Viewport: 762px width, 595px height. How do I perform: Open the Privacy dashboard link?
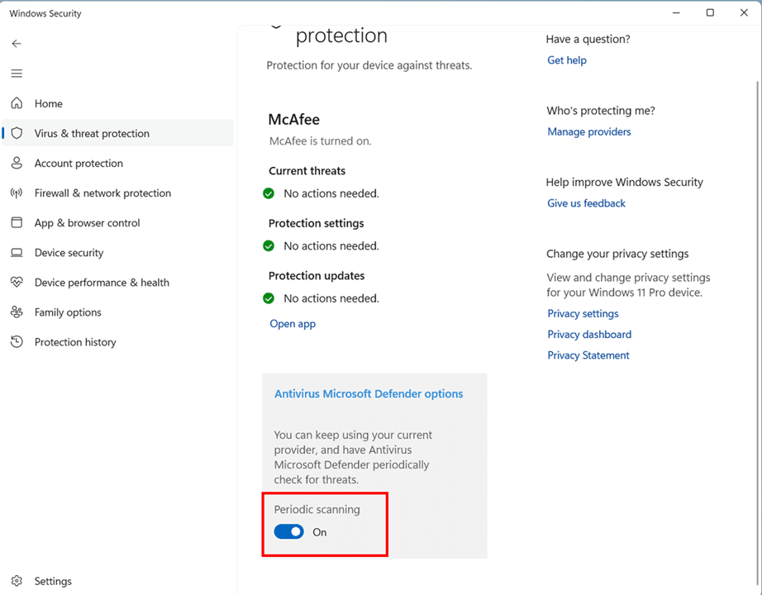pyautogui.click(x=588, y=335)
